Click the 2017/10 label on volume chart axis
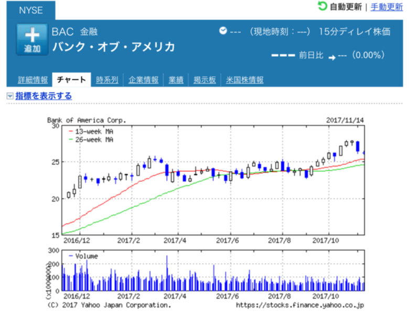Viewport: 409px width, 313px height. click(x=326, y=296)
